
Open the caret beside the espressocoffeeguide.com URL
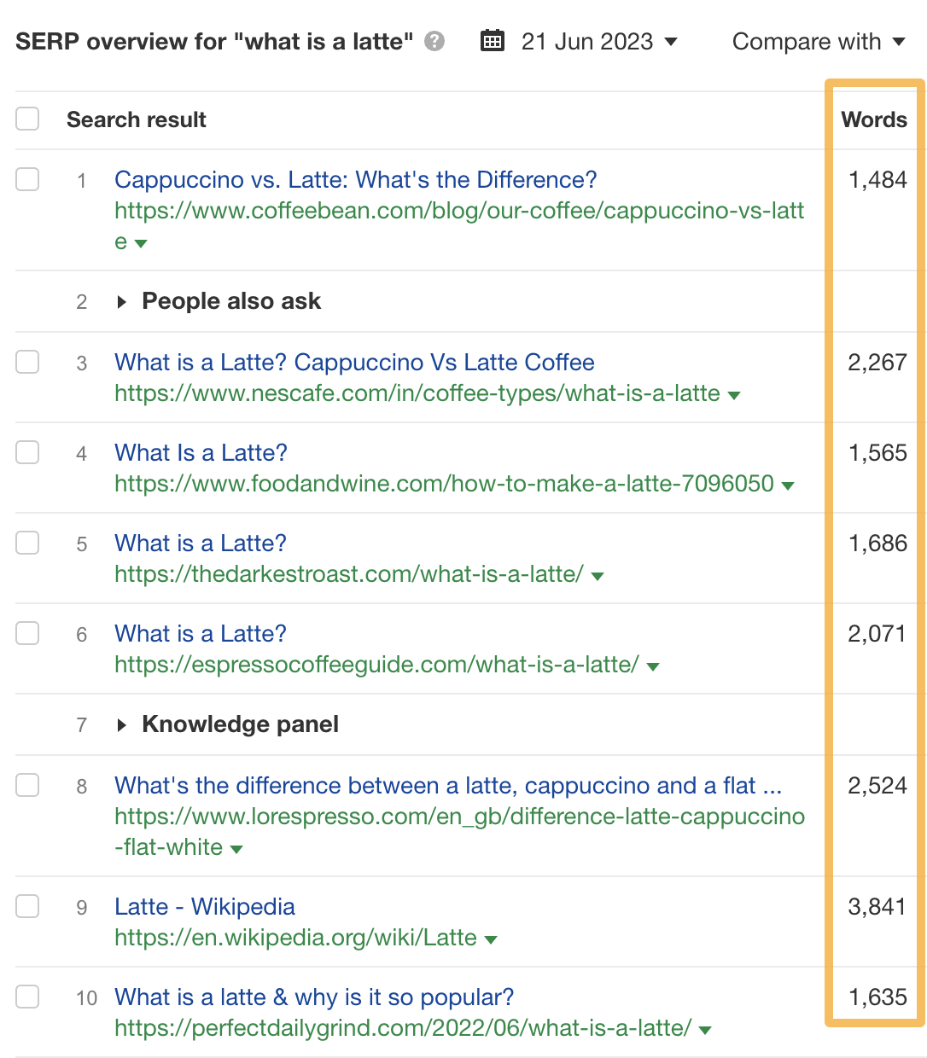[x=653, y=666]
